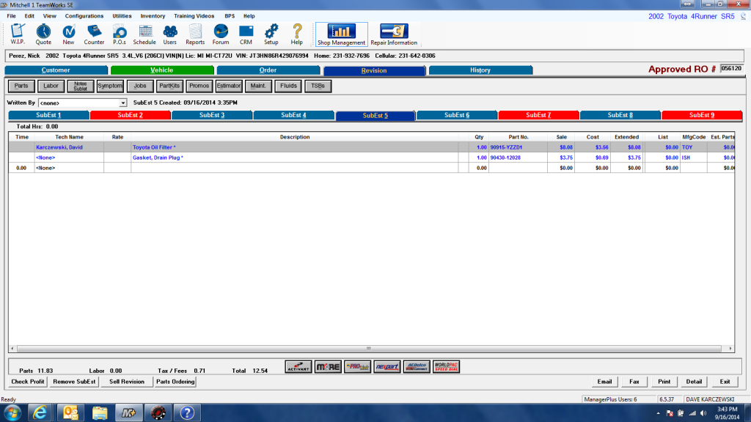This screenshot has height=422, width=751.
Task: Switch to the Customer tab
Action: point(56,70)
